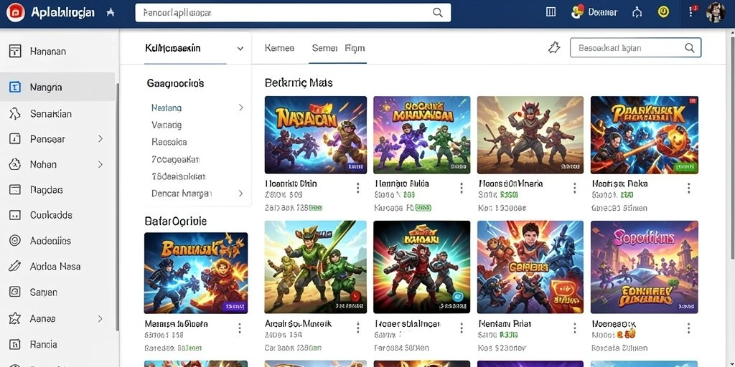Click the Aodeaiies sidebar icon

pyautogui.click(x=15, y=241)
